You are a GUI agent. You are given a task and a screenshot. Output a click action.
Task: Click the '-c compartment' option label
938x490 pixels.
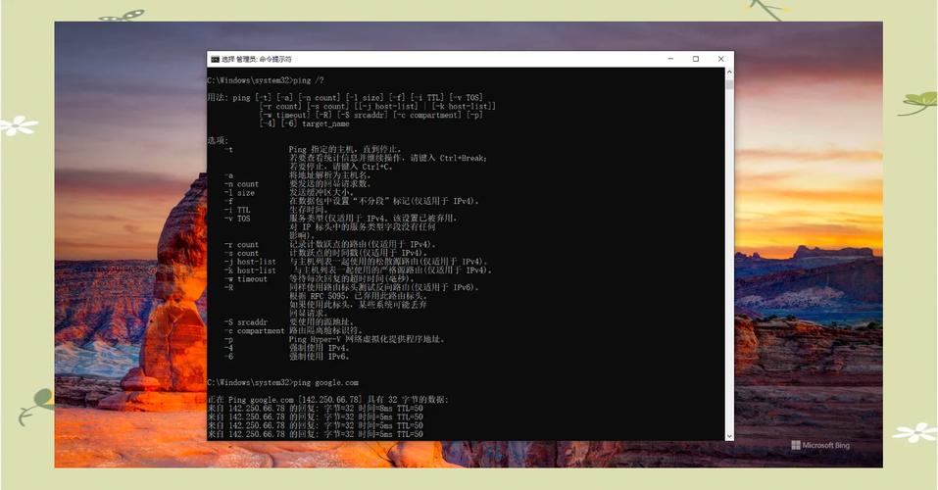pos(255,330)
